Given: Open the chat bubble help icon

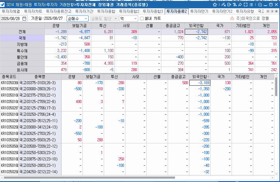Looking at the screenshot, I should tap(260, 5).
